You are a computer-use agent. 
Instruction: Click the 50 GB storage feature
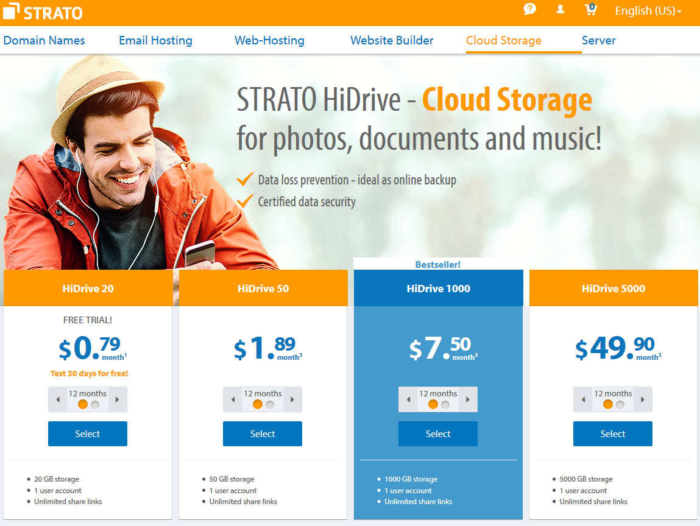point(232,479)
